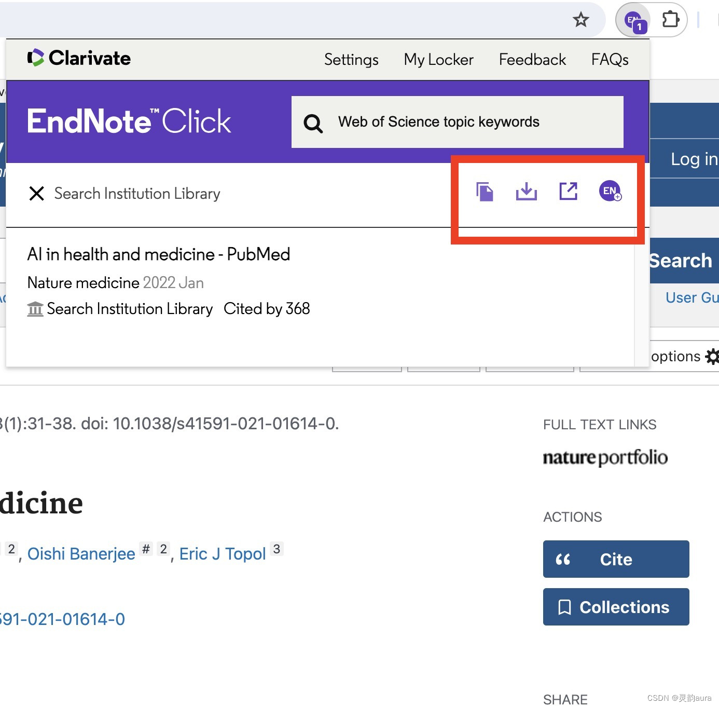Open Feedback menu item

click(532, 60)
